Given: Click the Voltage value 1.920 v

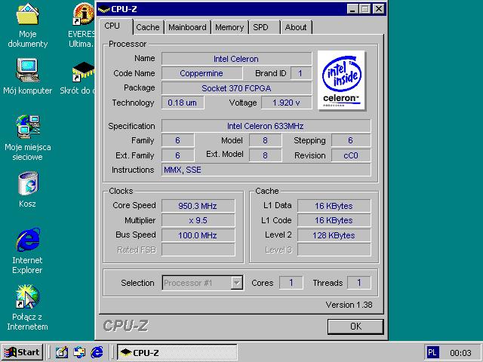Looking at the screenshot, I should pyautogui.click(x=286, y=103).
